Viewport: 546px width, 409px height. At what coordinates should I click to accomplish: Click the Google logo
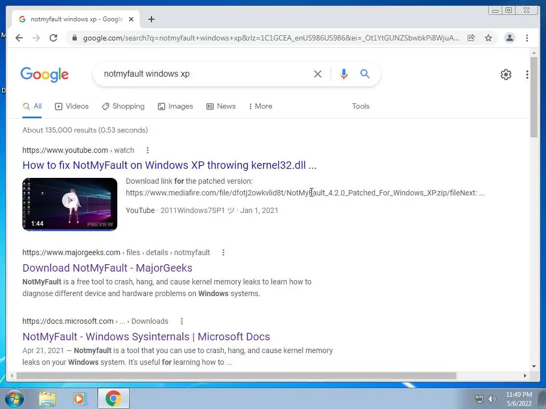[x=45, y=75]
